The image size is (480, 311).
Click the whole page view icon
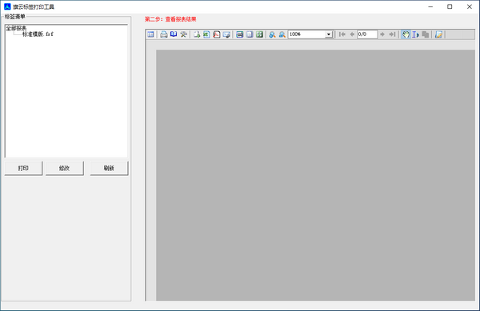click(250, 34)
